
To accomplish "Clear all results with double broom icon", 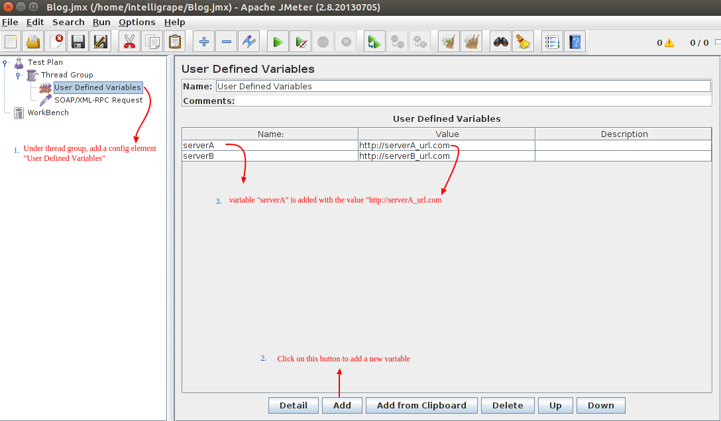I will point(471,42).
